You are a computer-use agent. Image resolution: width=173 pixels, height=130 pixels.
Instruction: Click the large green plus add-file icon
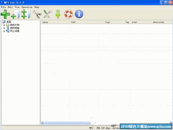click(5, 14)
